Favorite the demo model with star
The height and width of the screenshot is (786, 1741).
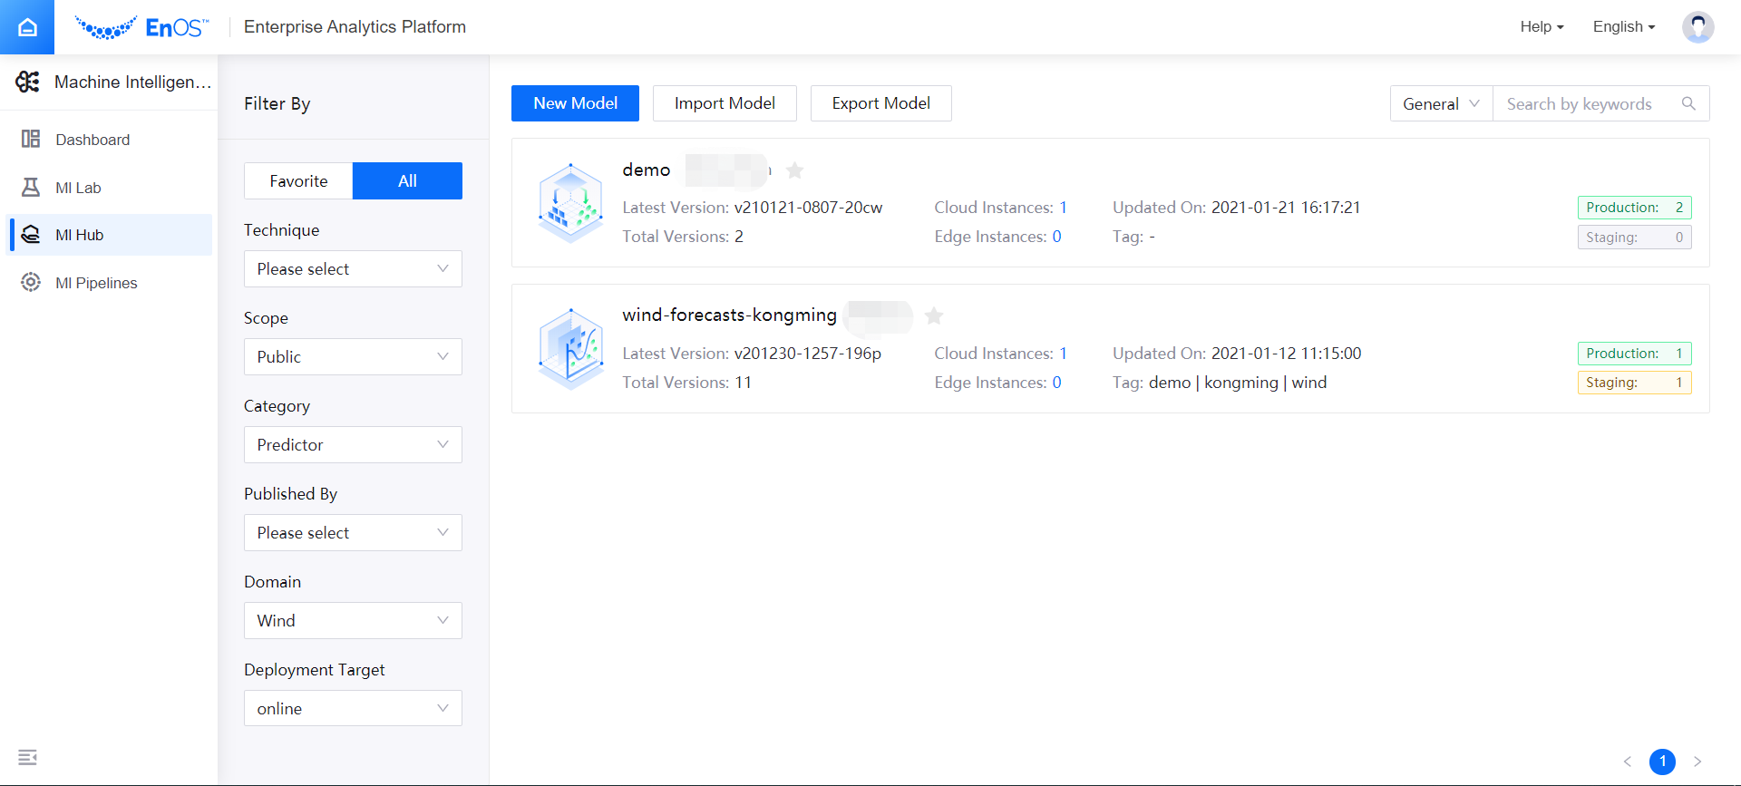tap(794, 170)
